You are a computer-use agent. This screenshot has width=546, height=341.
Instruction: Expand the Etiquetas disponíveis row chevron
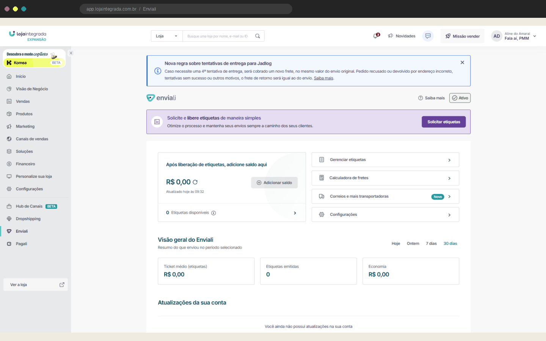click(x=295, y=213)
